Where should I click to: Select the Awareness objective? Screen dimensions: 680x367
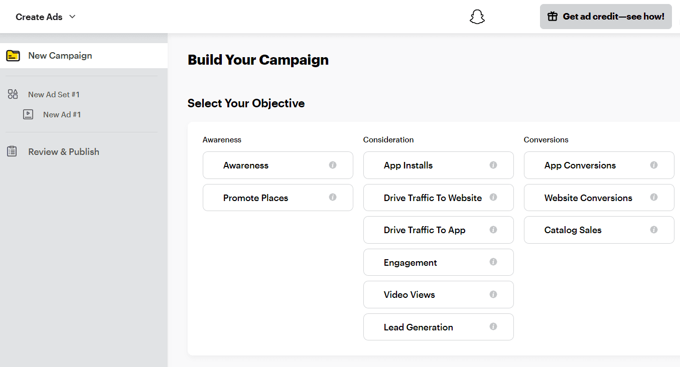click(266, 165)
